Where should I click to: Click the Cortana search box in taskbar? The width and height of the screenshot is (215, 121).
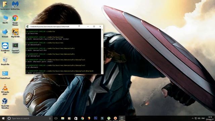click(30, 118)
